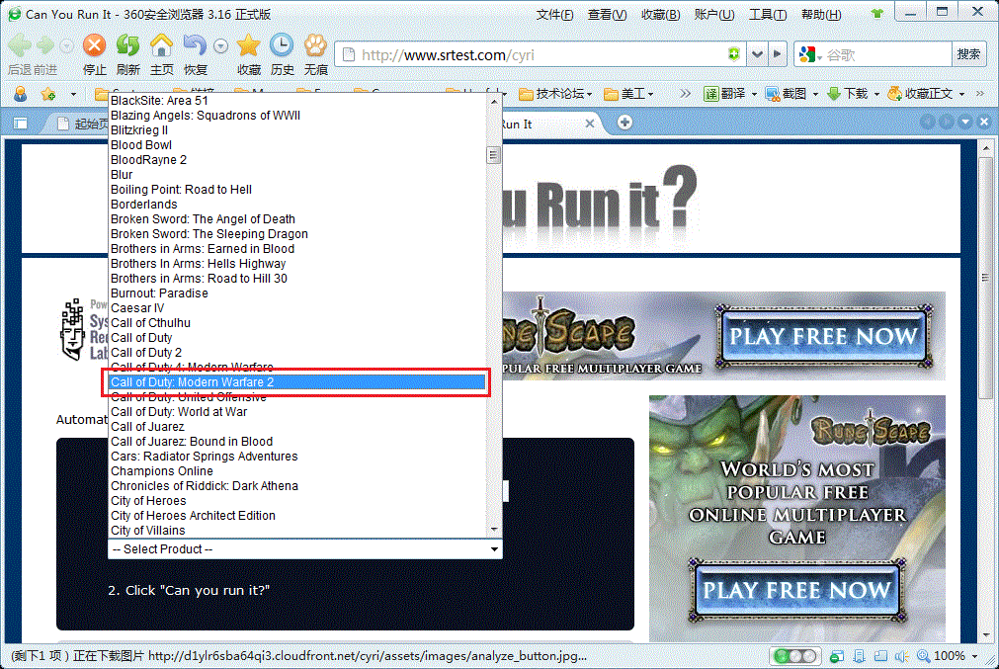Click the 搜索 search button

[x=968, y=54]
